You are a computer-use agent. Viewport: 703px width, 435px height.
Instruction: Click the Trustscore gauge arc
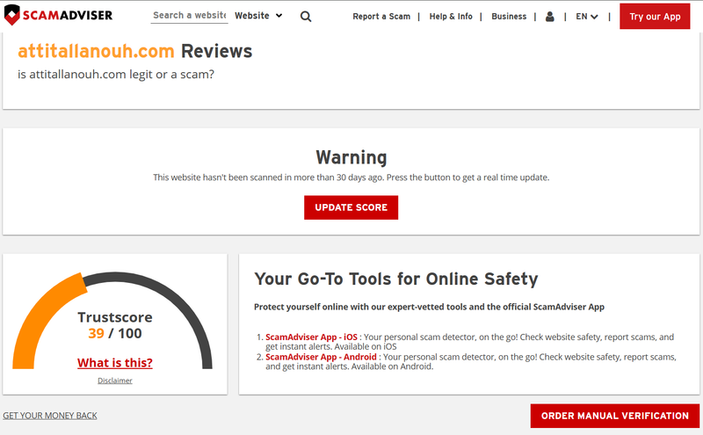(112, 320)
